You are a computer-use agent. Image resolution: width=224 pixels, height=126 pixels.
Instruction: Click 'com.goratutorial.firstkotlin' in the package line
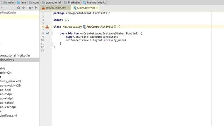tap(88, 13)
